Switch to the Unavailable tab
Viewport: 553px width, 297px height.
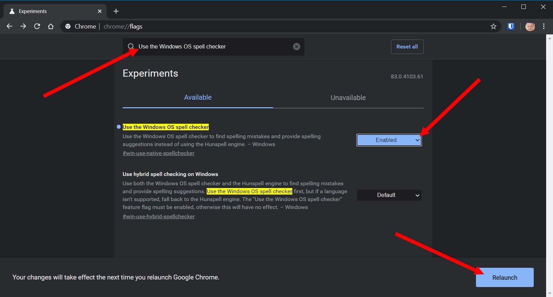click(x=348, y=98)
